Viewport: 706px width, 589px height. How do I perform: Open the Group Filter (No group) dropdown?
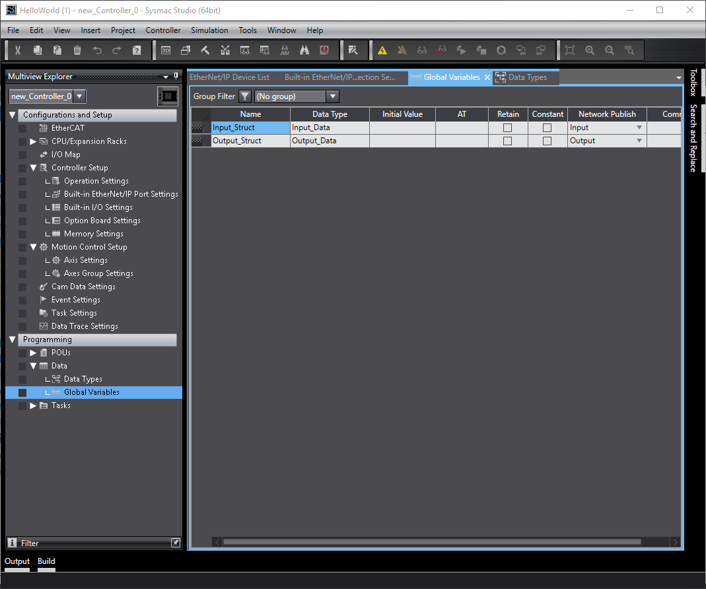pyautogui.click(x=297, y=96)
